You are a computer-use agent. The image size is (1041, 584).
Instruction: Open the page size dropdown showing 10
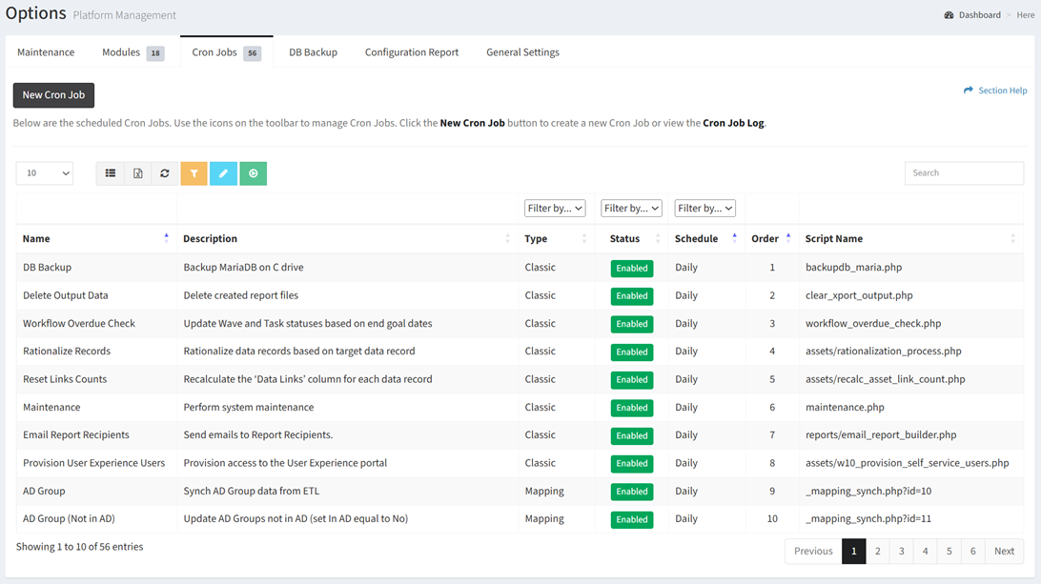(45, 173)
